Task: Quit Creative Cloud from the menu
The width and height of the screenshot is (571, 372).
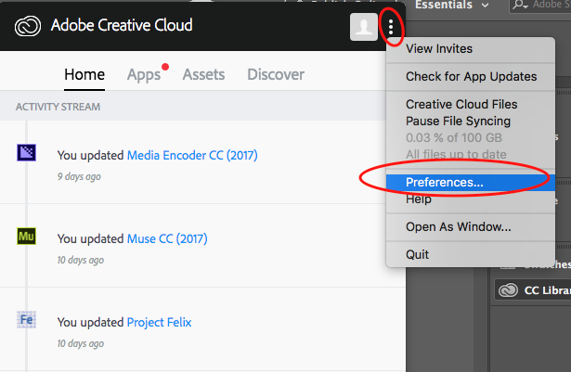Action: tap(418, 253)
